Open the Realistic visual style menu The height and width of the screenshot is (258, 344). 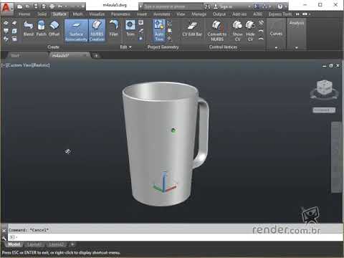(41, 65)
